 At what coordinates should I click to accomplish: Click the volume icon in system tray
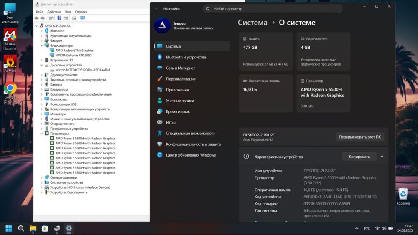(x=384, y=228)
